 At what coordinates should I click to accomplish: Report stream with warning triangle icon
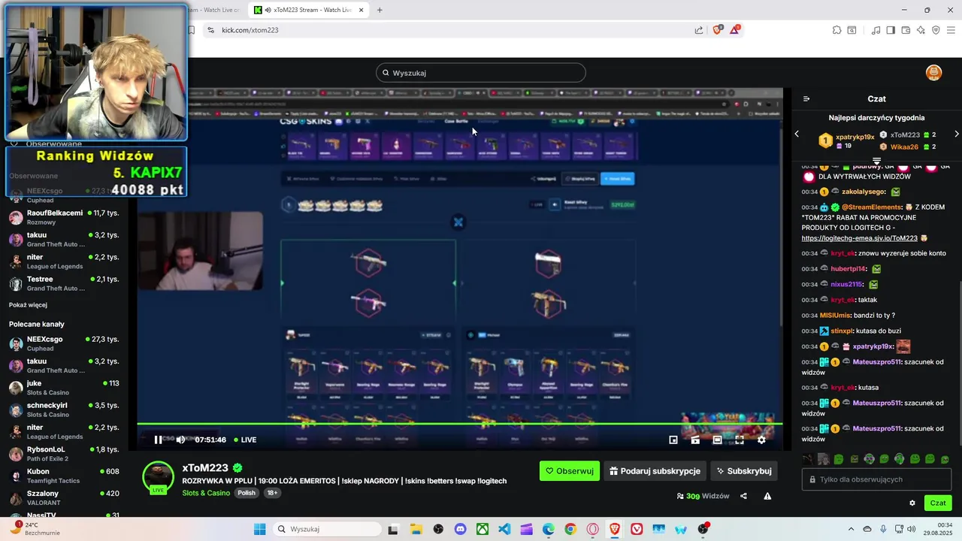coord(767,496)
